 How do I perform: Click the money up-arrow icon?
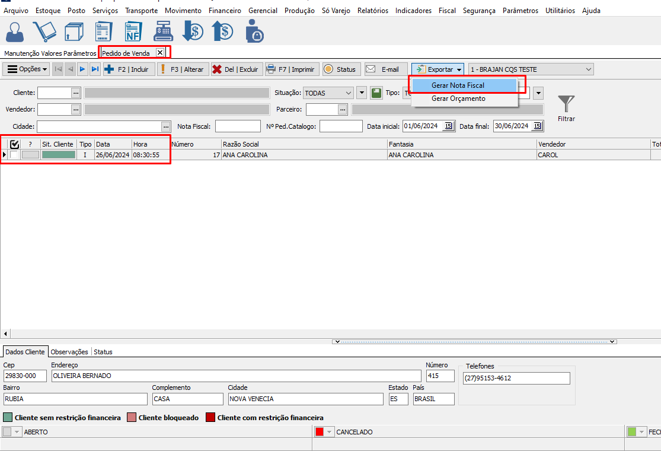tap(222, 31)
